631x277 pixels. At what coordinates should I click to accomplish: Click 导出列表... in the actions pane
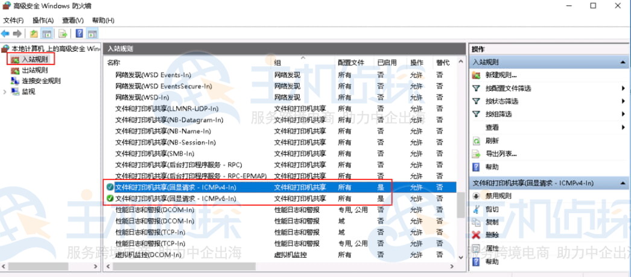pos(501,154)
